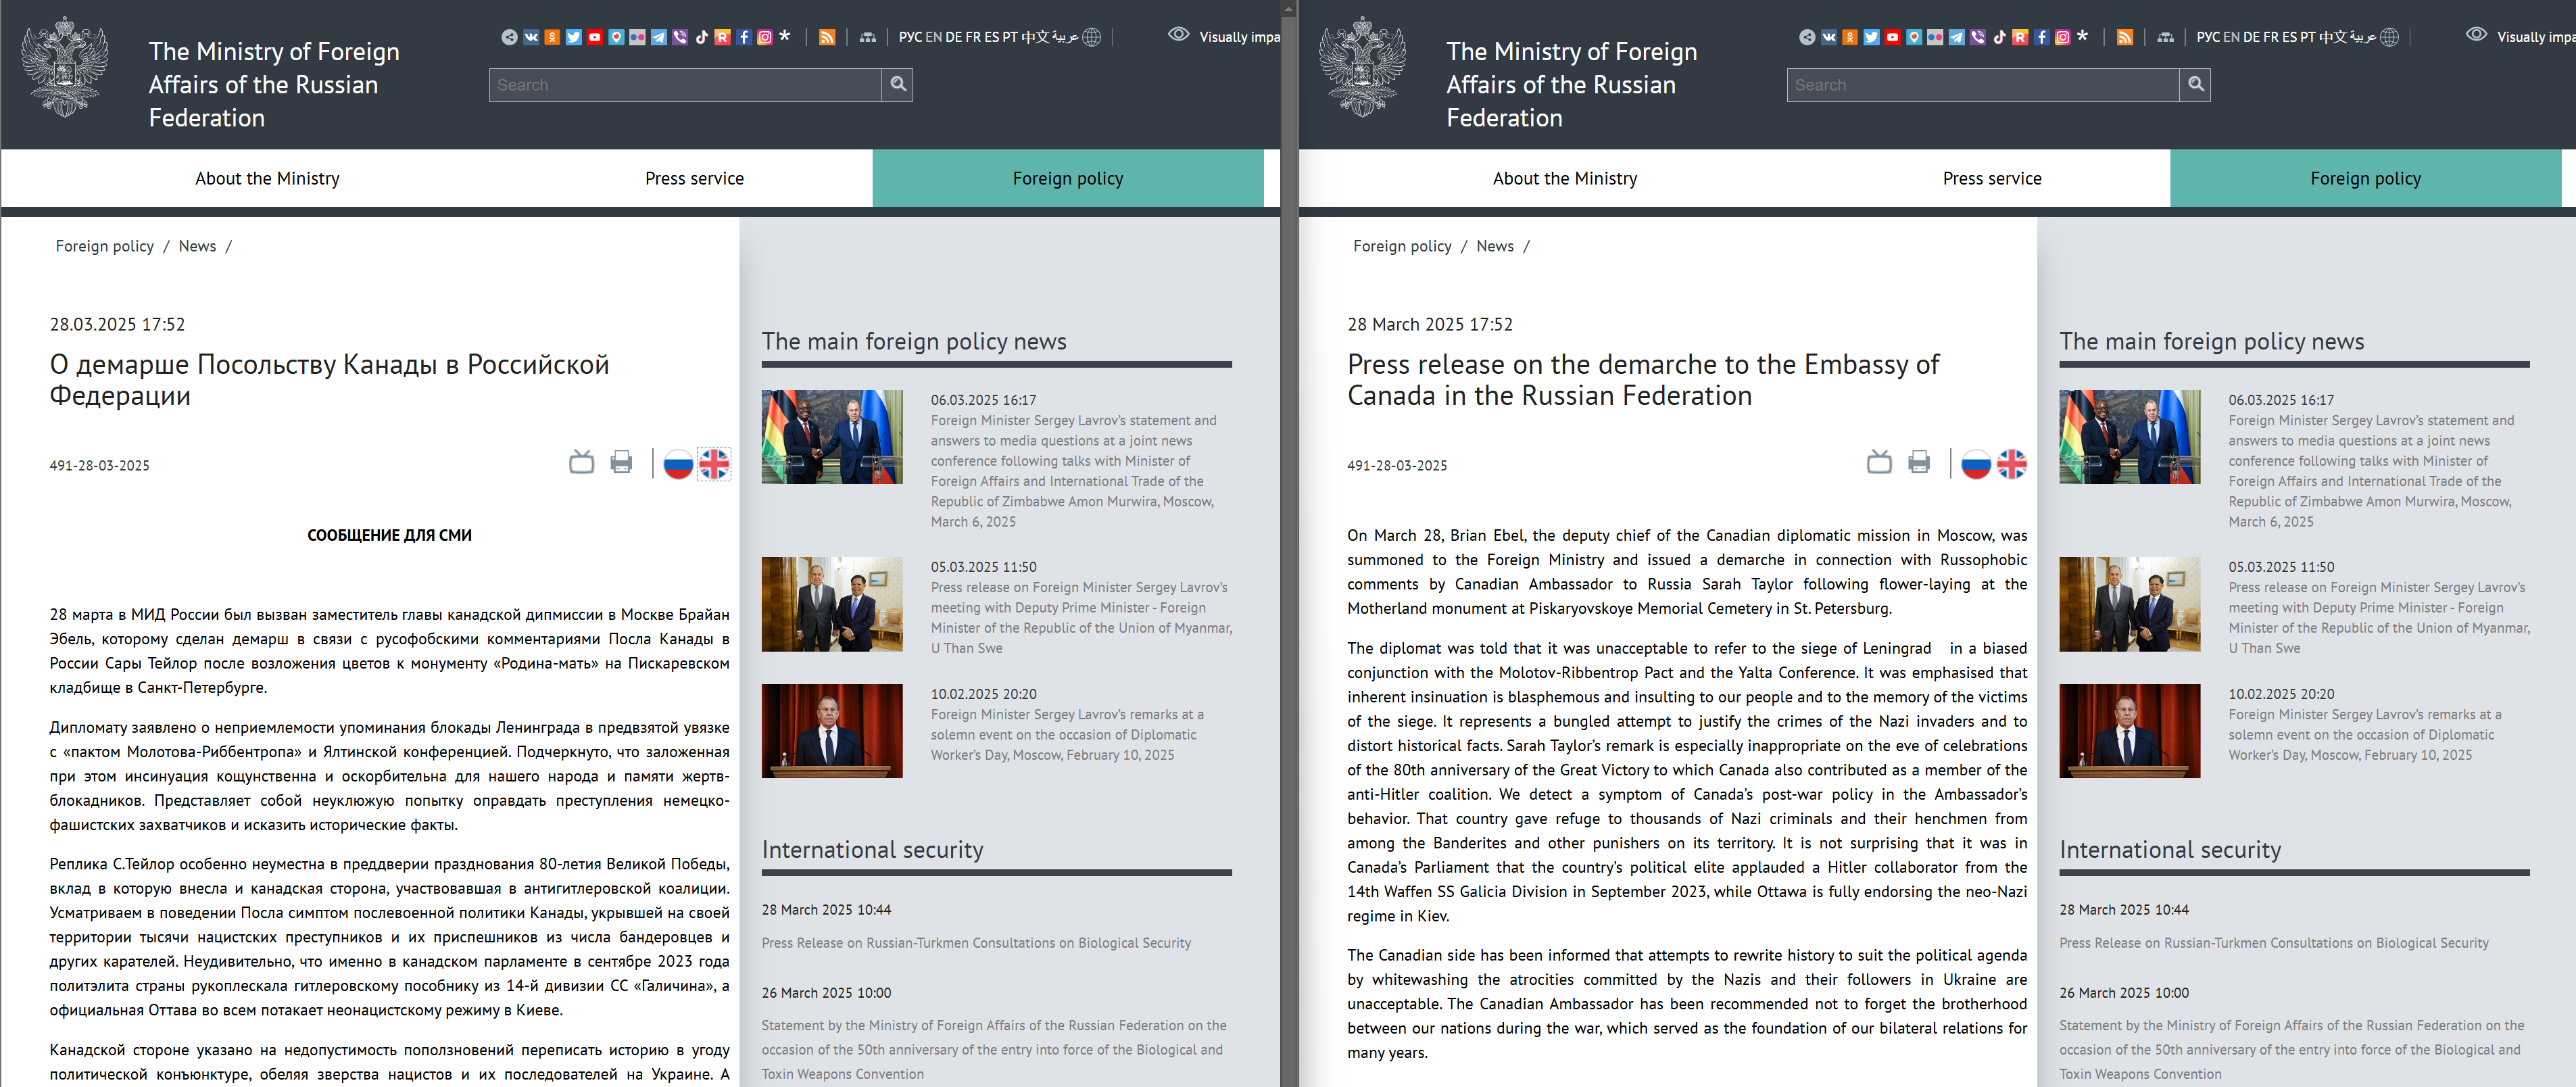2576x1087 pixels.
Task: Open the Flickr icon in the right window
Action: click(1935, 37)
